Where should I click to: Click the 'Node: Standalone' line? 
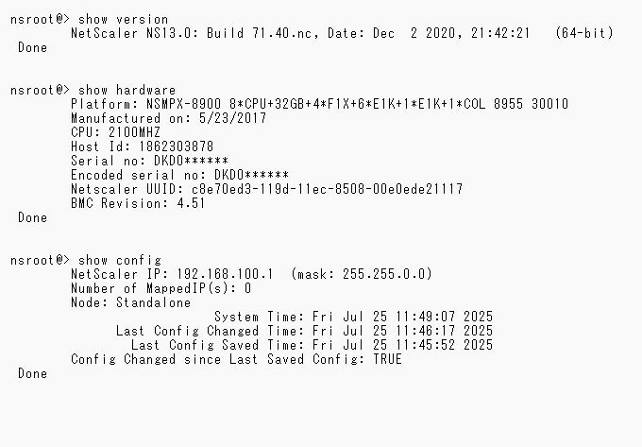tap(131, 302)
